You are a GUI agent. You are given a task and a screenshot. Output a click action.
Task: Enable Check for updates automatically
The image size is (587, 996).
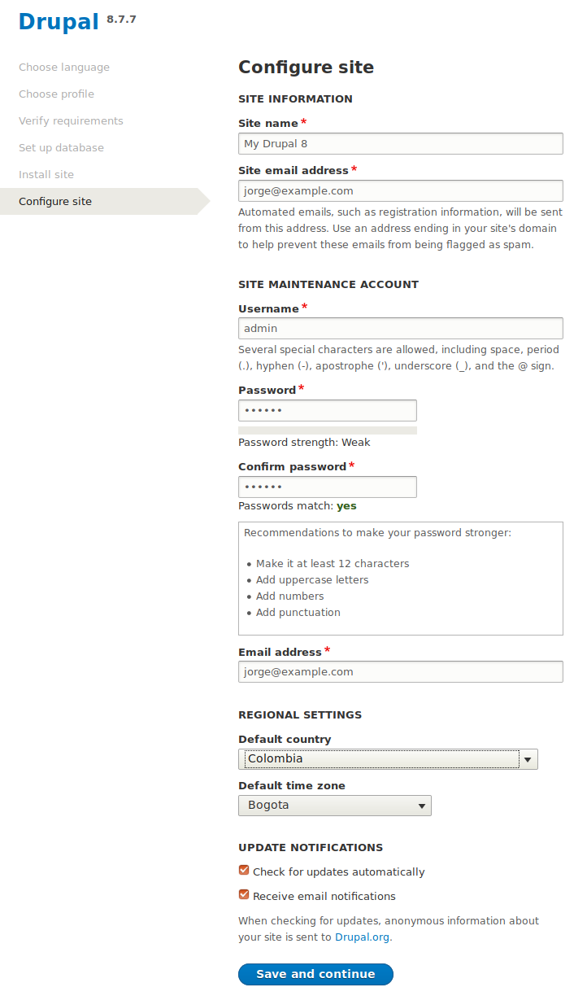pos(243,869)
